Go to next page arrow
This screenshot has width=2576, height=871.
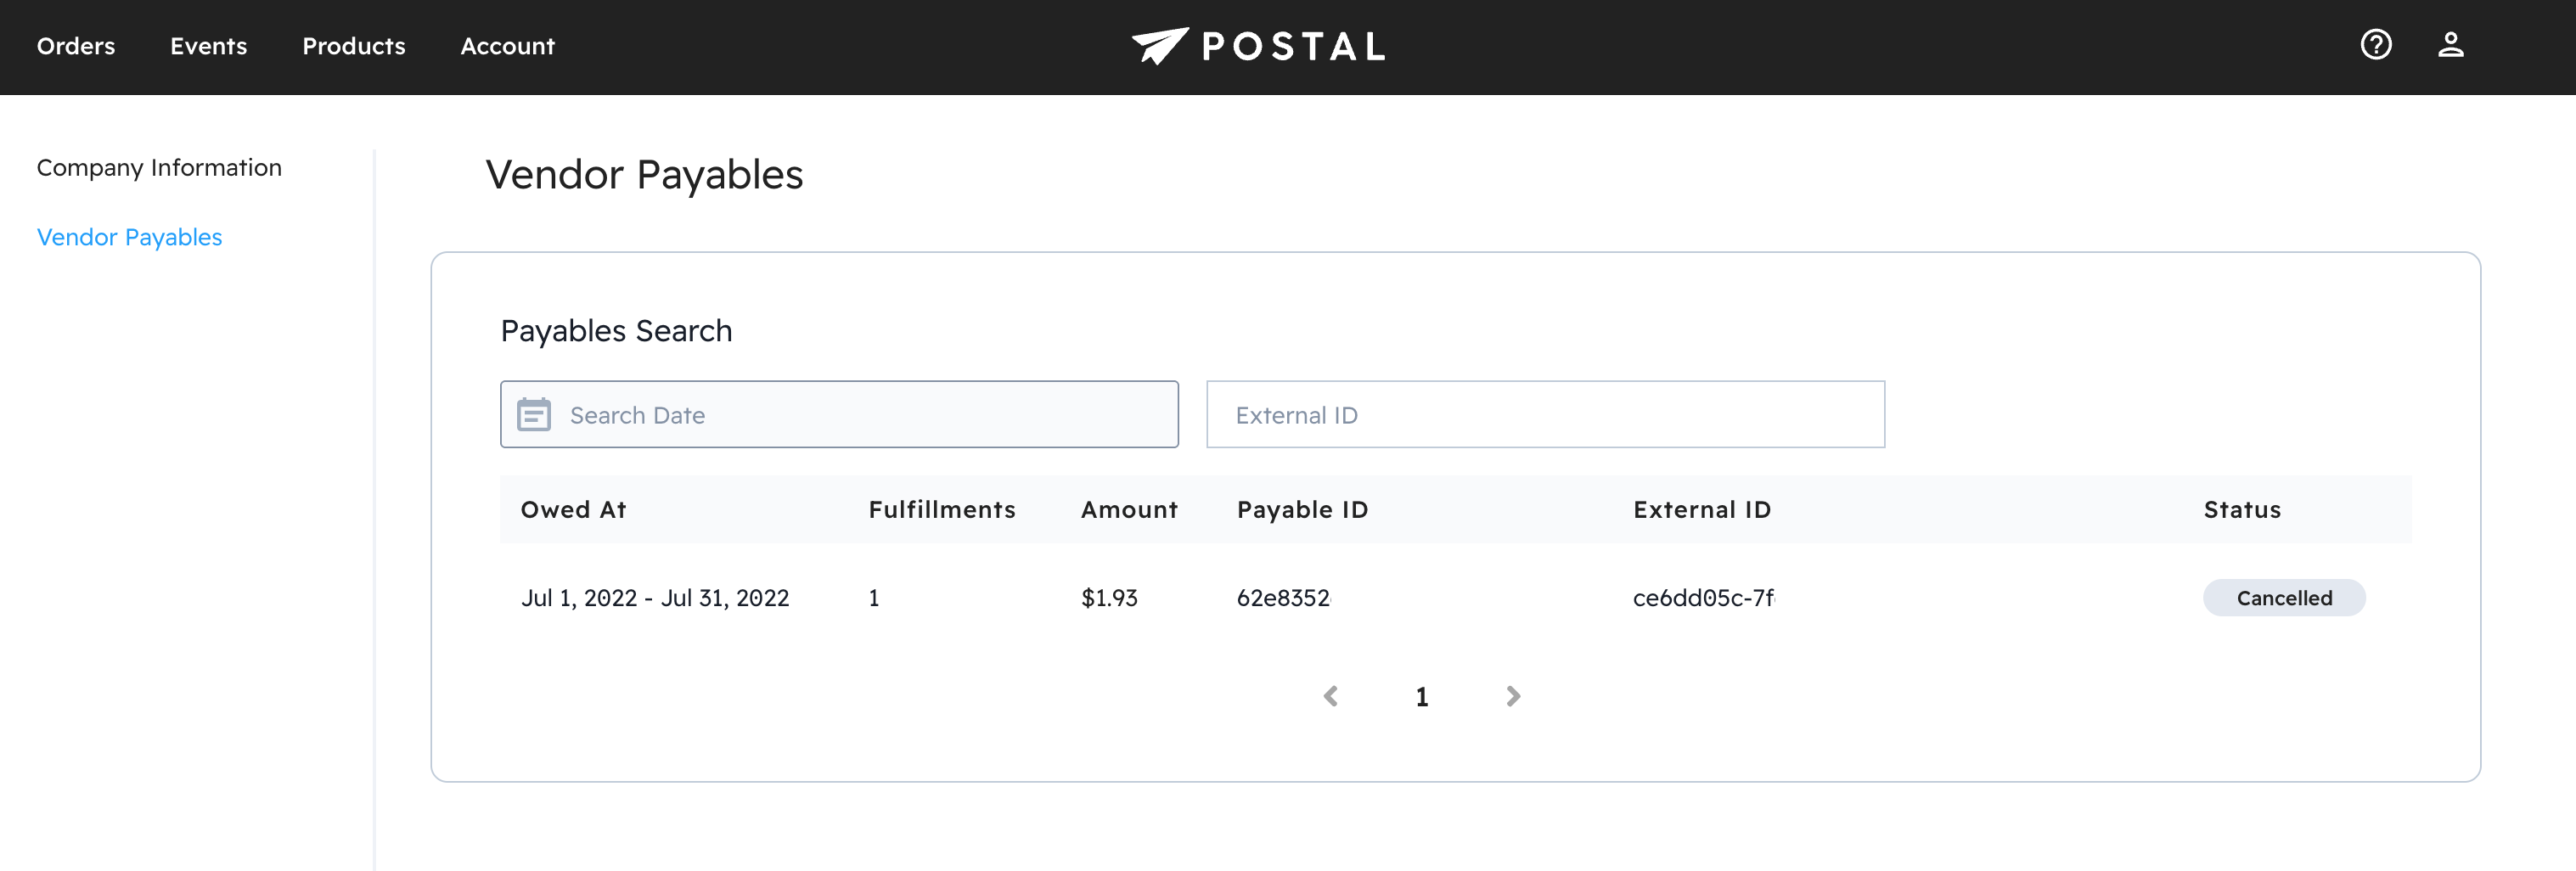click(1513, 696)
